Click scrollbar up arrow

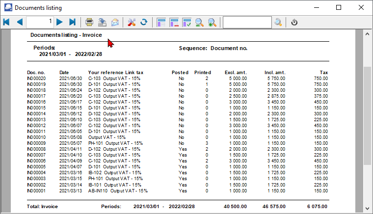pyautogui.click(x=367, y=34)
